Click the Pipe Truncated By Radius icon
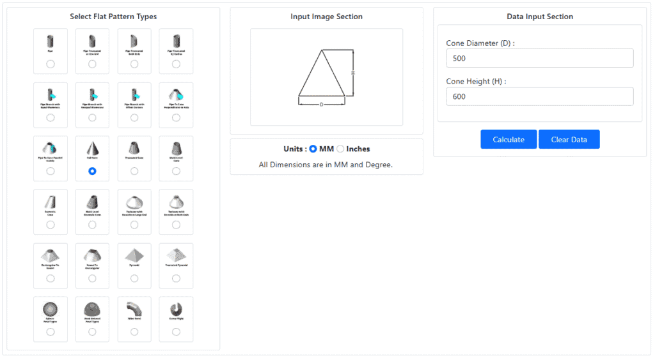Image resolution: width=655 pixels, height=358 pixels. (x=177, y=41)
